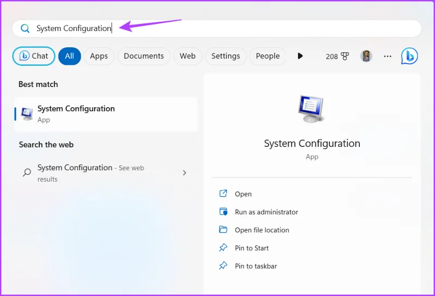Viewport: 435px width, 296px height.
Task: Select the All filter tab
Action: (70, 56)
